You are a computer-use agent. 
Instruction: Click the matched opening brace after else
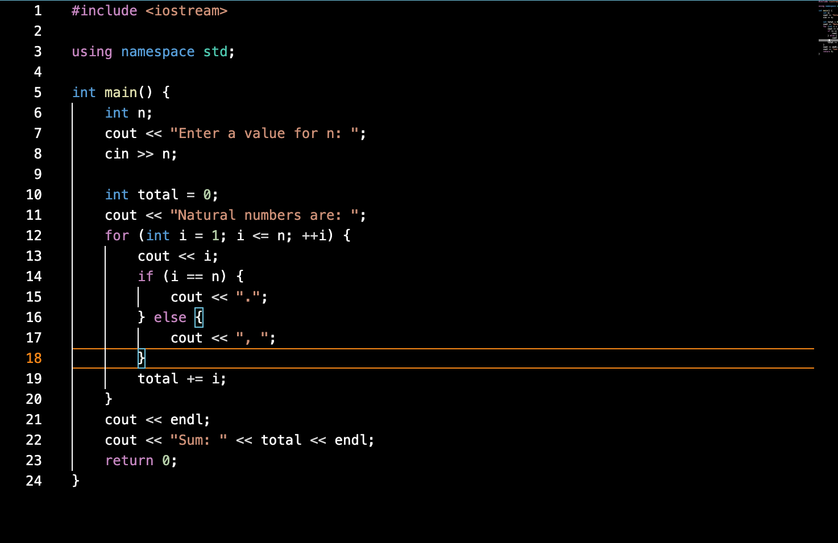point(198,317)
